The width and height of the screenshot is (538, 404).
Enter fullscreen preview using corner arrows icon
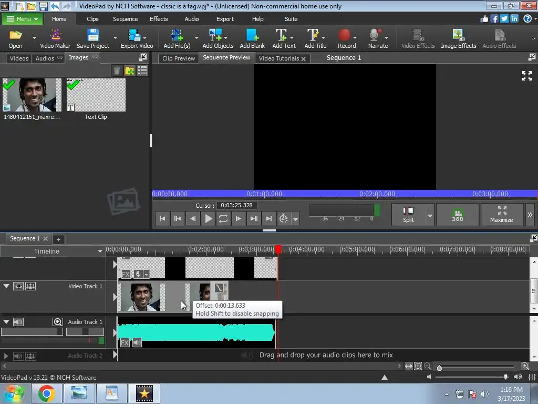(526, 76)
